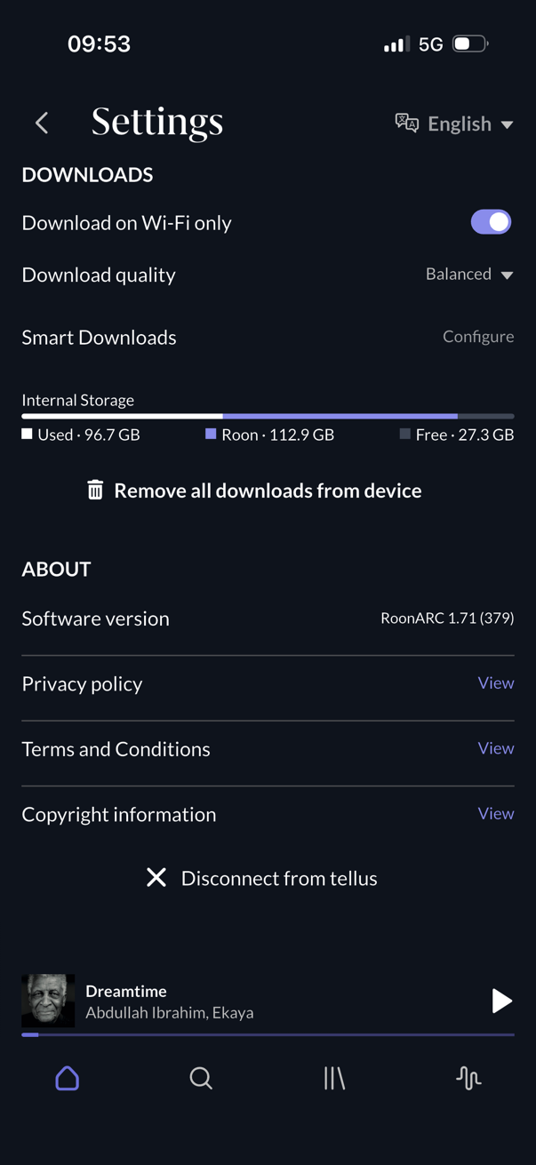View the Privacy policy

[x=495, y=682]
